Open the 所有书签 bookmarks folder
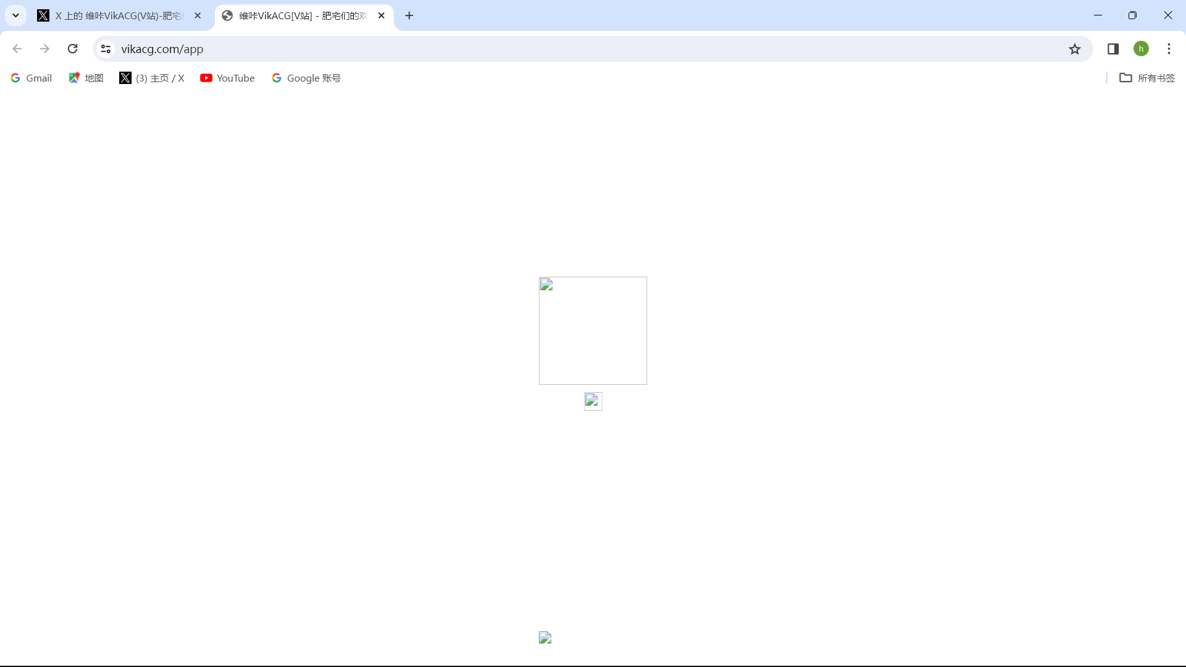Screen dimensions: 1186x667 click(1147, 78)
